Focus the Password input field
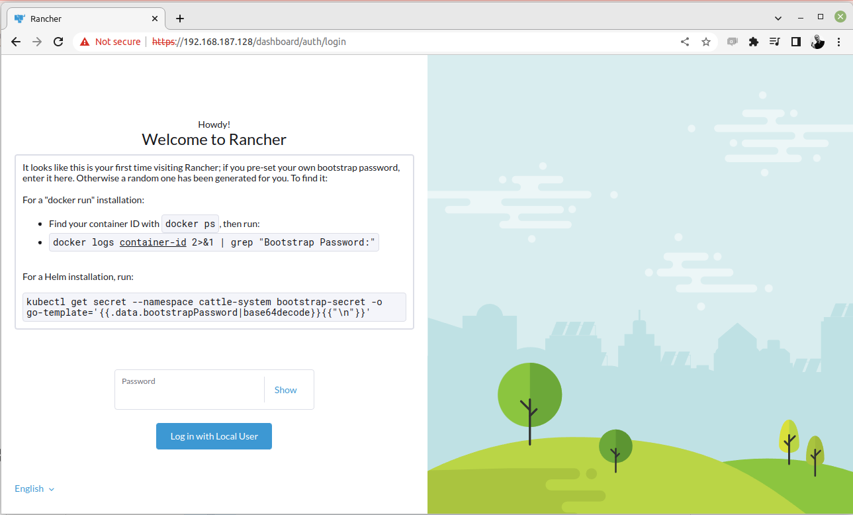 (x=189, y=395)
